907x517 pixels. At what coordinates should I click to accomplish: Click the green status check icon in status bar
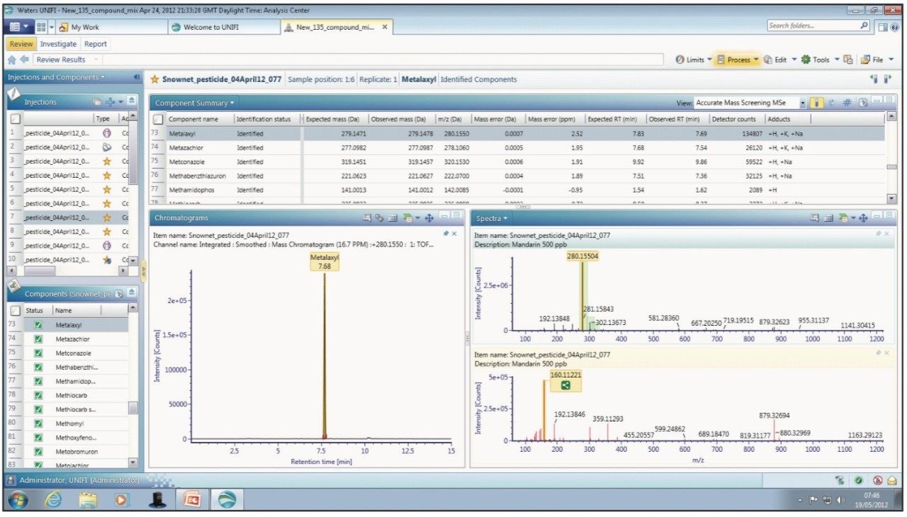coord(859,479)
